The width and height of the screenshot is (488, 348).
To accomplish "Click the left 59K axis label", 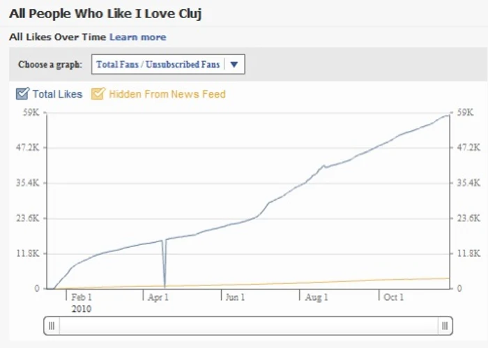I will click(31, 112).
